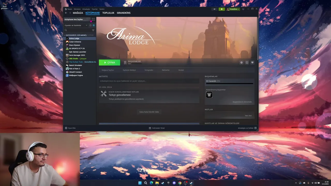Click the Yeni Not button
The height and width of the screenshot is (186, 331).
coord(248,115)
